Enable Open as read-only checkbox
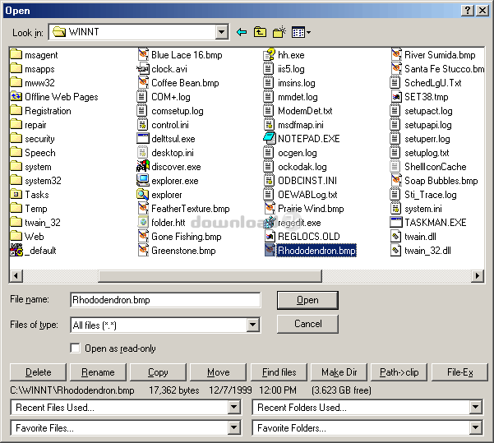494x443 pixels. pyautogui.click(x=76, y=348)
